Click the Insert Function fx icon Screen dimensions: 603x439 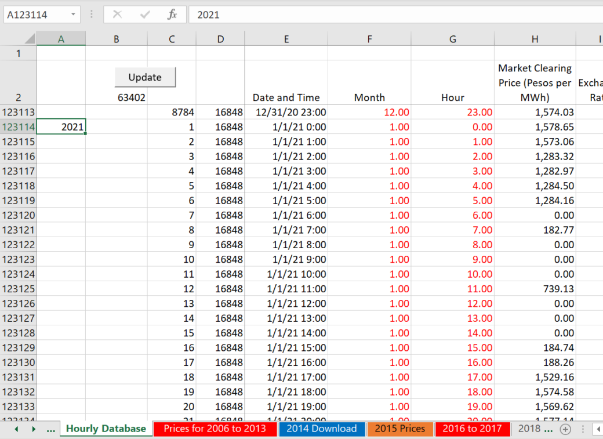pyautogui.click(x=172, y=14)
